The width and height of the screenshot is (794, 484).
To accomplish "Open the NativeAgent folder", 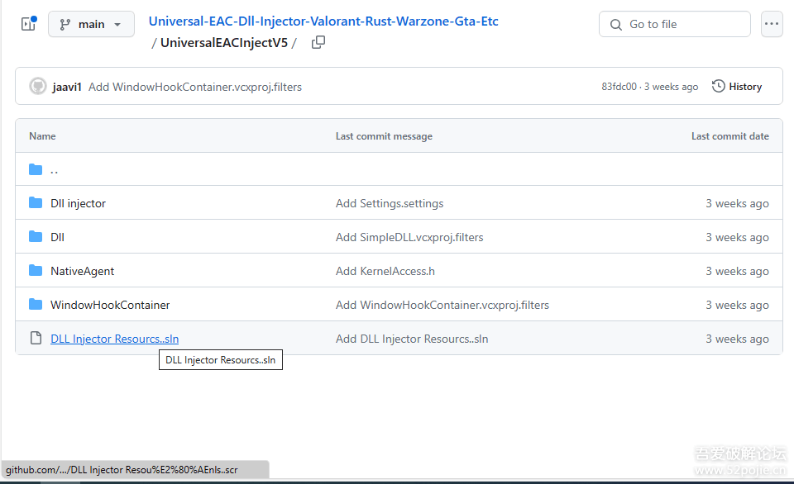I will coord(82,271).
